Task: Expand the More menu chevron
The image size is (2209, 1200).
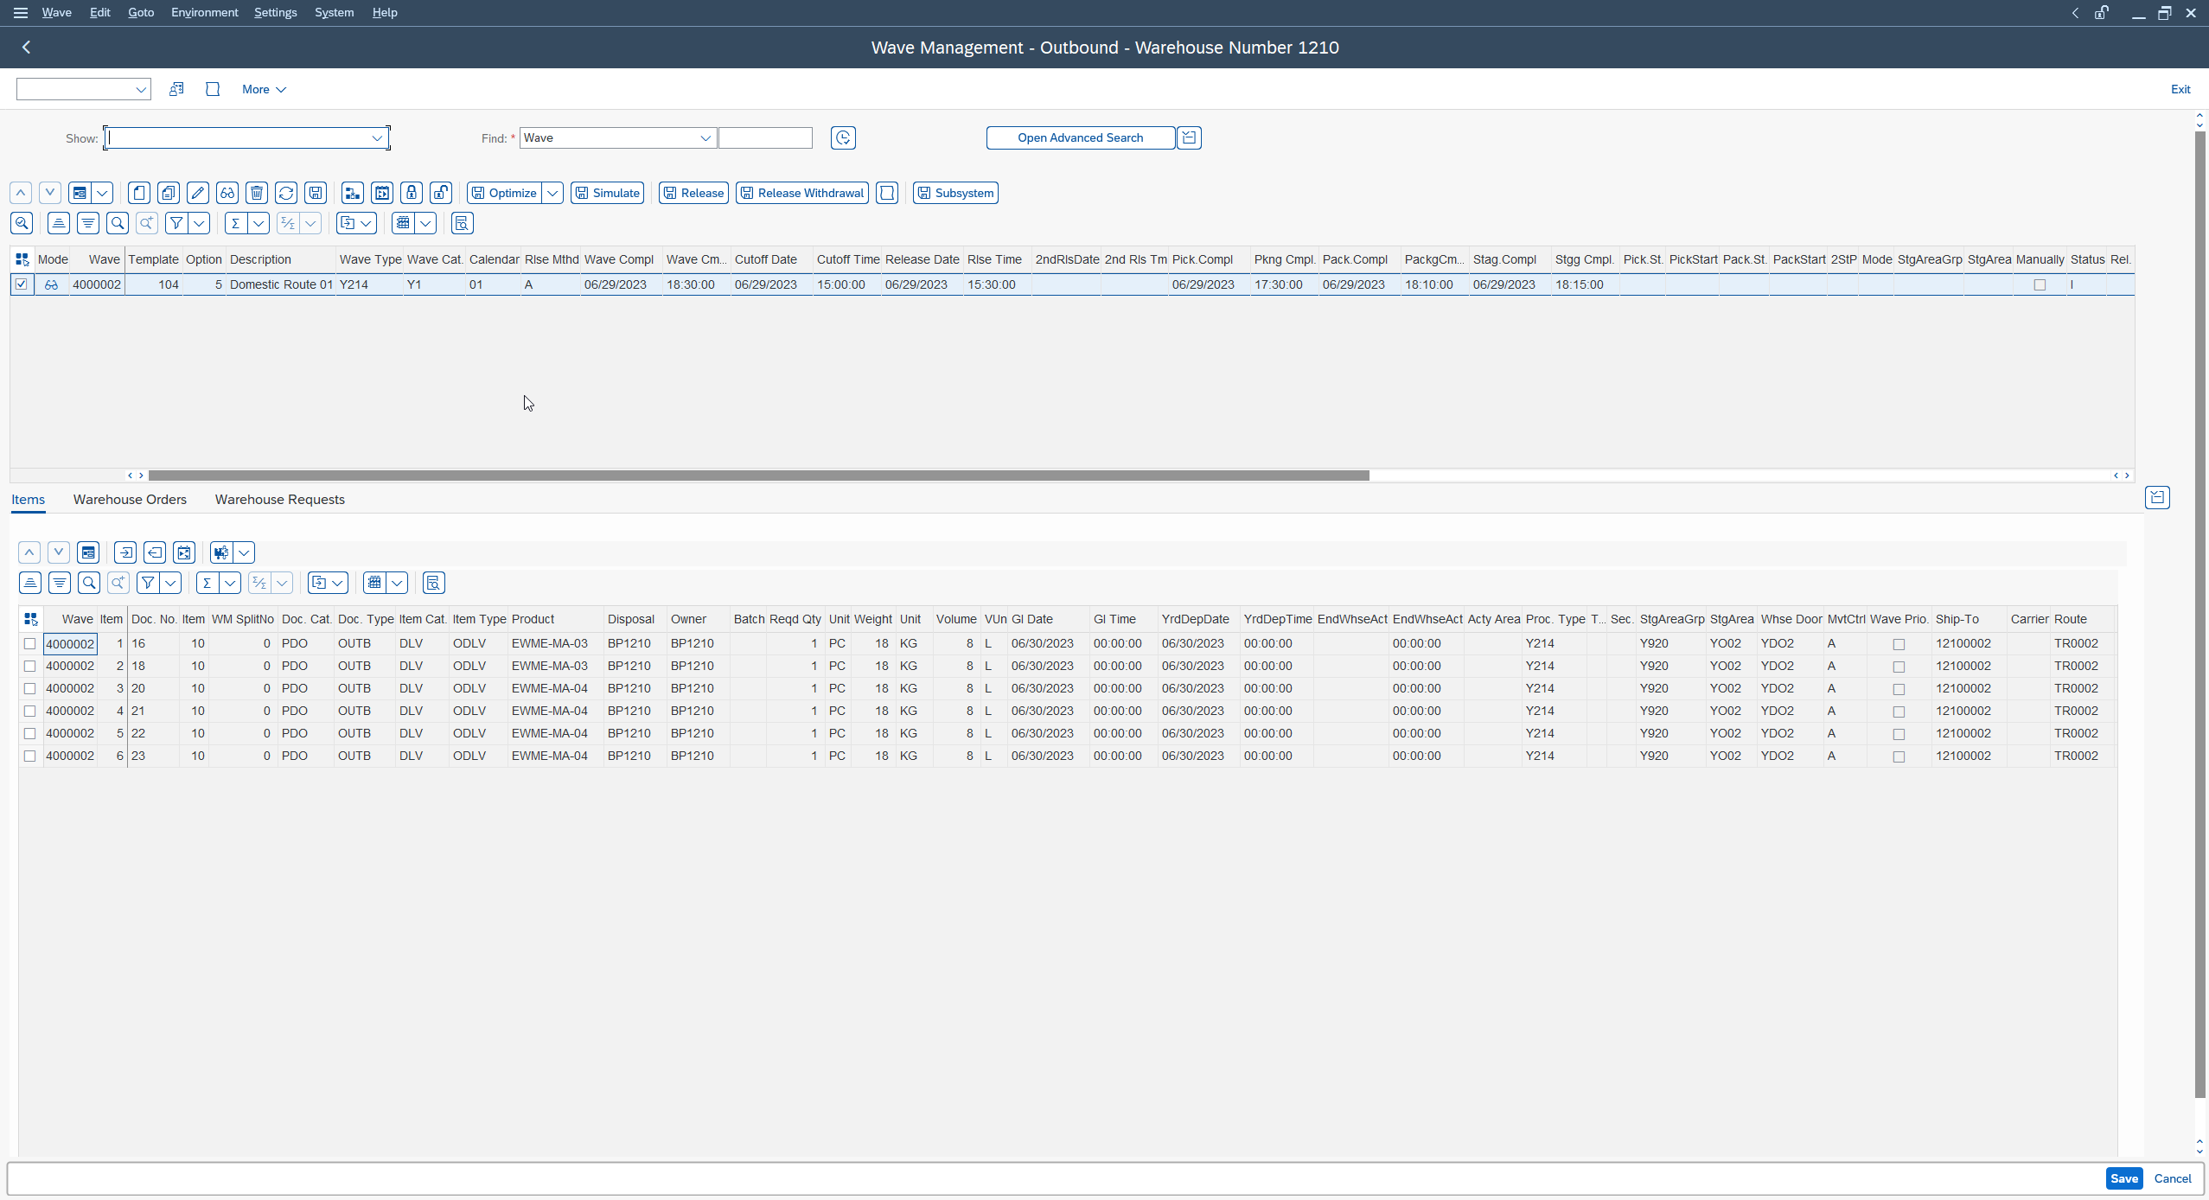Action: pos(281,89)
